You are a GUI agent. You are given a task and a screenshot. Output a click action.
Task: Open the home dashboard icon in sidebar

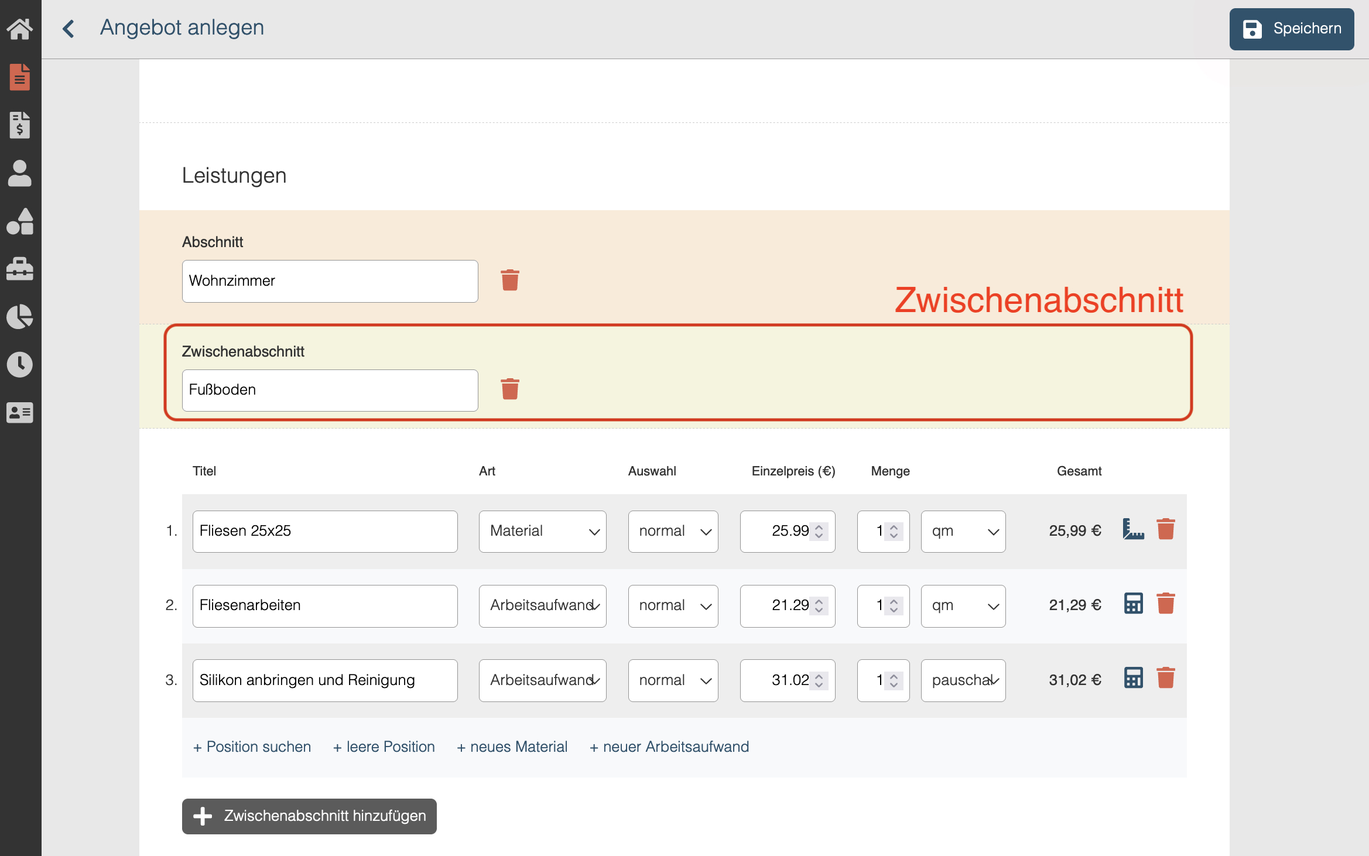(x=20, y=28)
